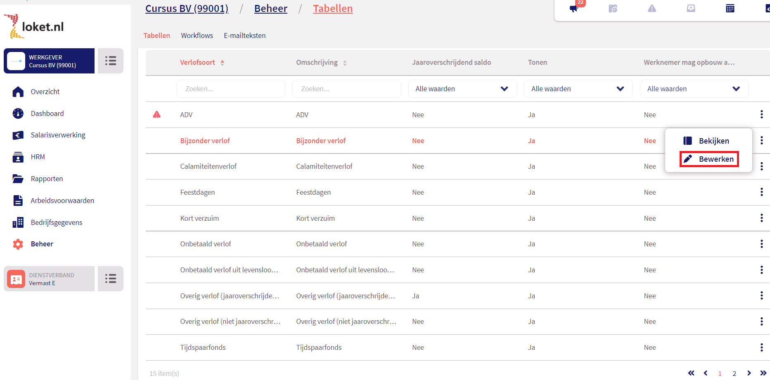The width and height of the screenshot is (770, 380).
Task: Click the red warning icon on ADV row
Action: coord(157,115)
